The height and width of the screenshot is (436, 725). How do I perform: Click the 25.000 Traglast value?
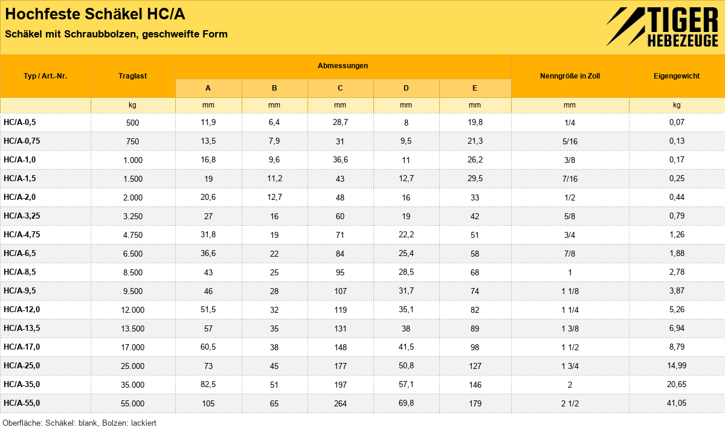[133, 366]
